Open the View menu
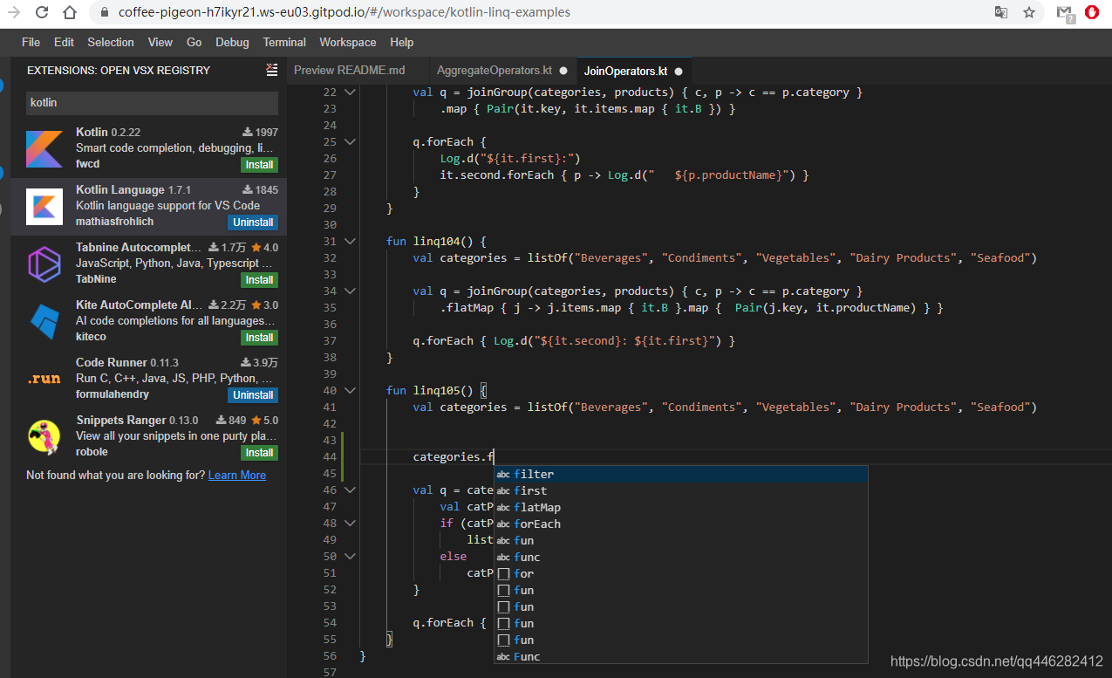The width and height of the screenshot is (1112, 678). click(160, 42)
